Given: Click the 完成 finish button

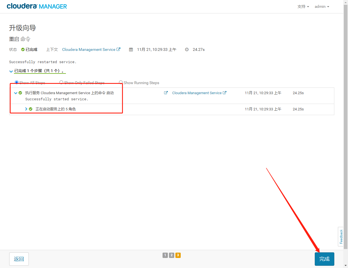Looking at the screenshot, I should [x=324, y=259].
